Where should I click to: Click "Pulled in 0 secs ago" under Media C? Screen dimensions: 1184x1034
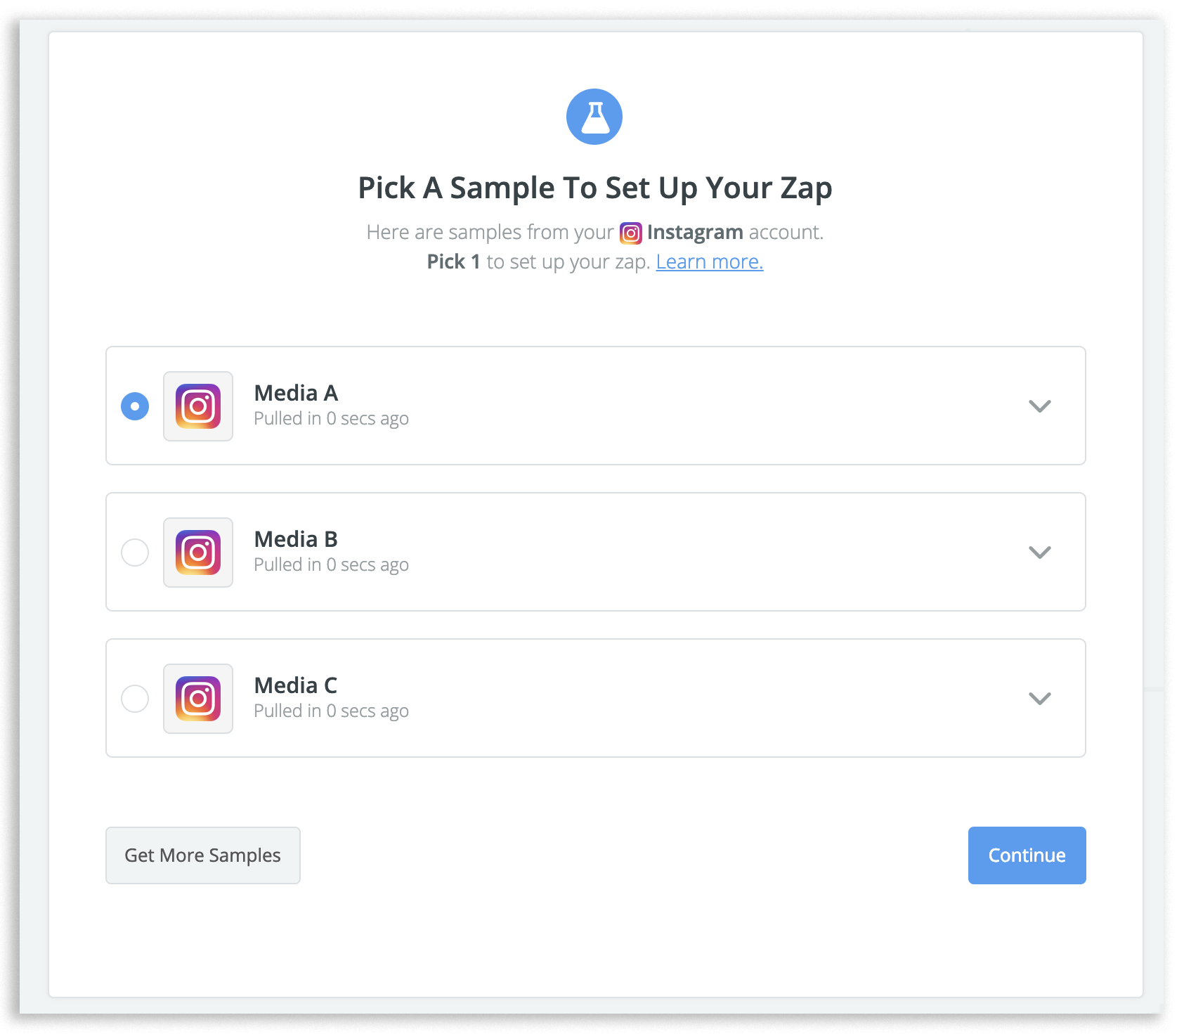click(x=331, y=711)
